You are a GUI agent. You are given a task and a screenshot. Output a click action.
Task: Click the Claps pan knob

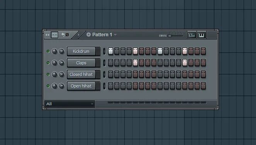click(x=54, y=63)
